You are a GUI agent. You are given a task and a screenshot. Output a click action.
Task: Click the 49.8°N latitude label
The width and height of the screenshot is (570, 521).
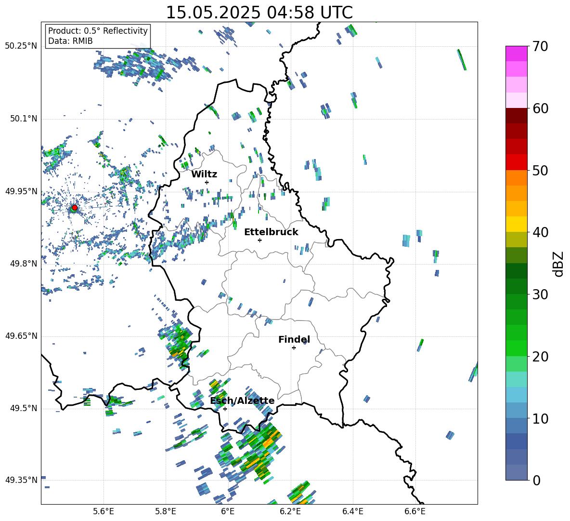click(24, 264)
